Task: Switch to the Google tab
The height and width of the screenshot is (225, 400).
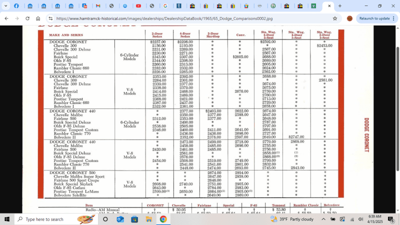Action: pos(165,6)
